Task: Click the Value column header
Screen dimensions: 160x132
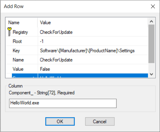Action: click(93, 22)
